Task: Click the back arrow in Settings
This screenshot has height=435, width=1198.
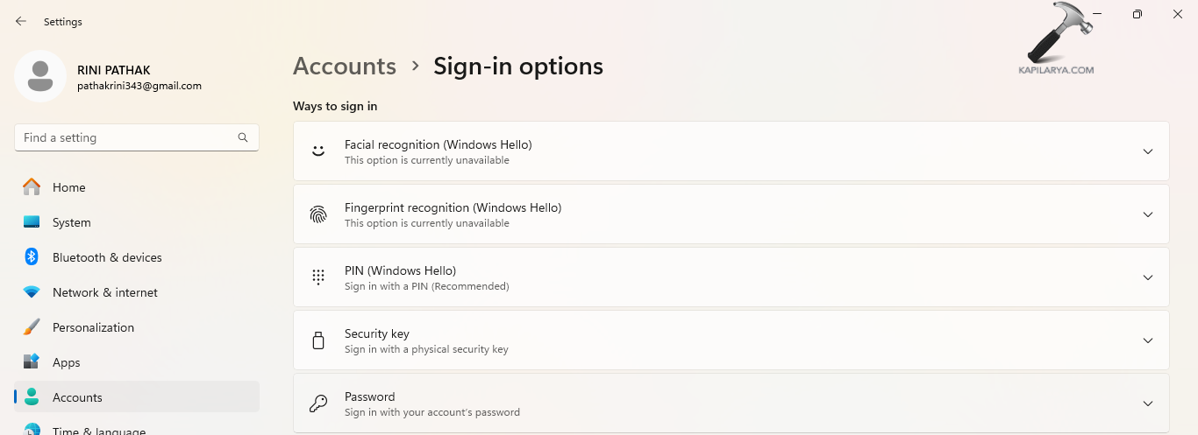Action: click(21, 21)
